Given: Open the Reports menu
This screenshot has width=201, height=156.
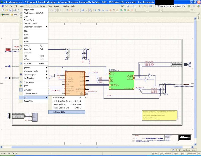Looking at the screenshot, I should pyautogui.click(x=57, y=6).
